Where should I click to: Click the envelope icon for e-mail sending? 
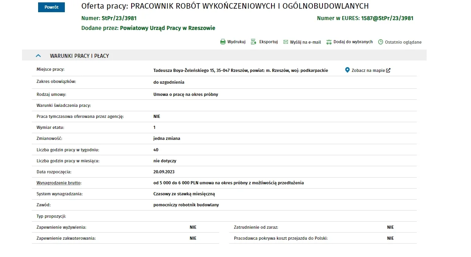286,42
